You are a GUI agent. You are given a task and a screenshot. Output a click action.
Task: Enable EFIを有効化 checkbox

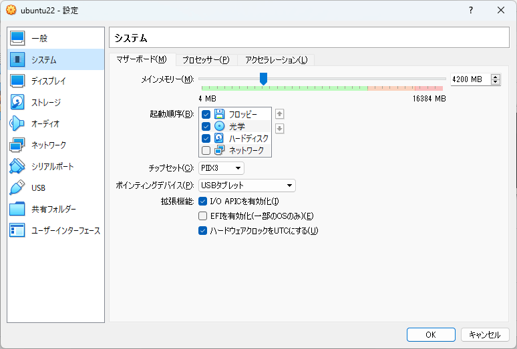tap(203, 216)
